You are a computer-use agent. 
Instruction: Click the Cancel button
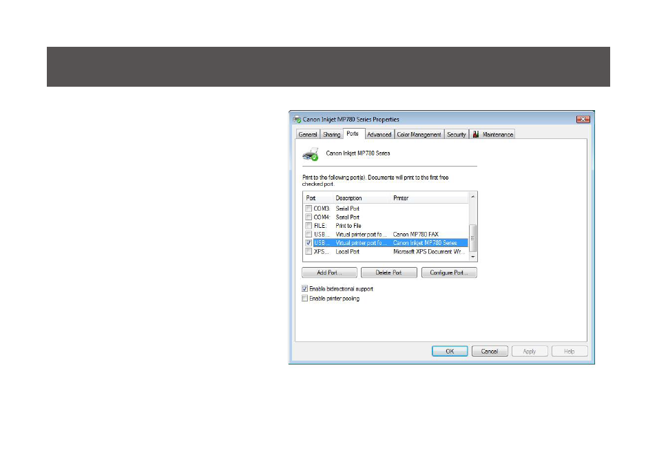tap(490, 352)
